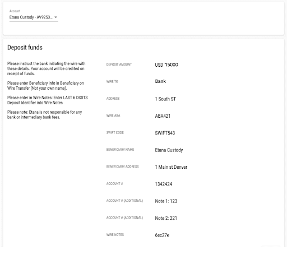Click the Beneficiary info instruction paragraph

(x=45, y=86)
